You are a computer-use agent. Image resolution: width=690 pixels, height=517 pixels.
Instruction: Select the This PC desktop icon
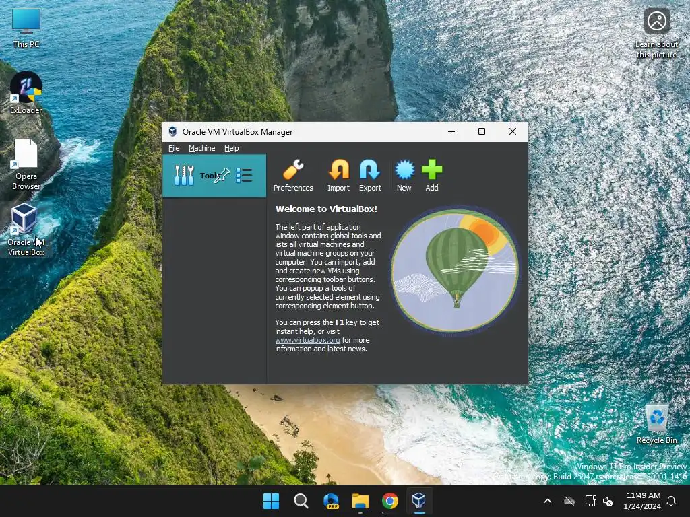point(26,28)
